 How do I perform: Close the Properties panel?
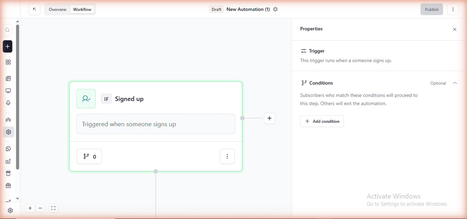point(455,29)
